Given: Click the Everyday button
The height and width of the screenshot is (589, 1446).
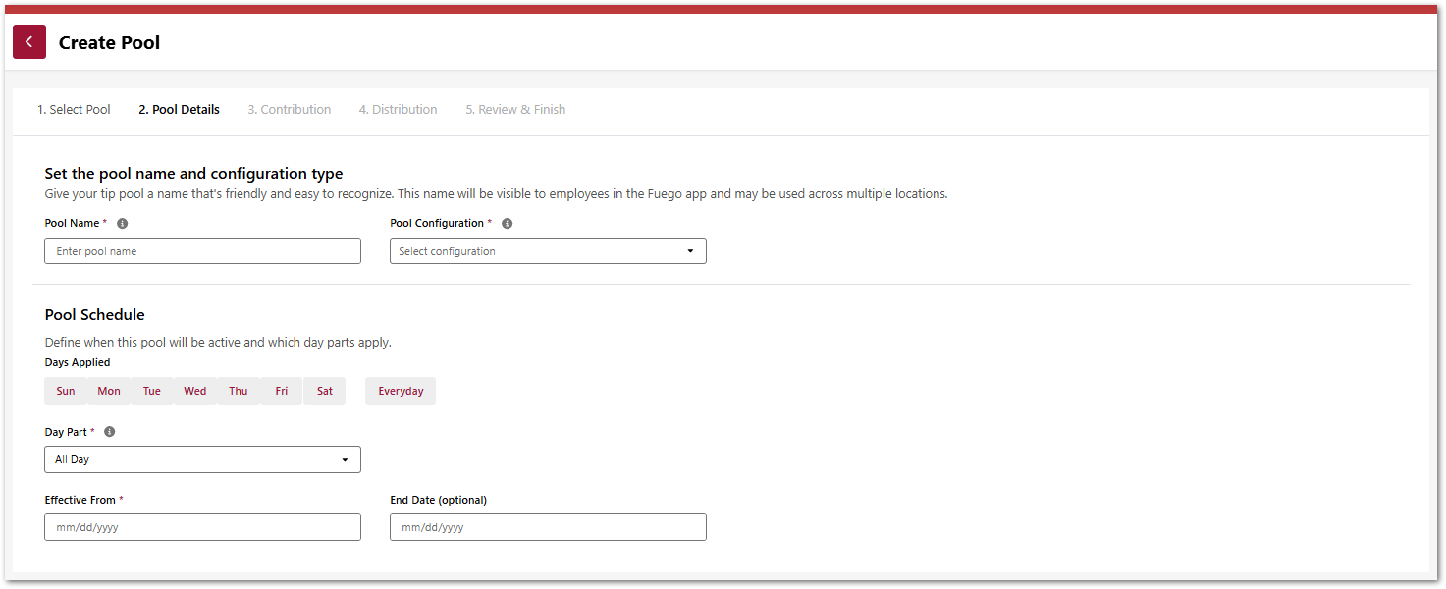Looking at the screenshot, I should pyautogui.click(x=401, y=391).
